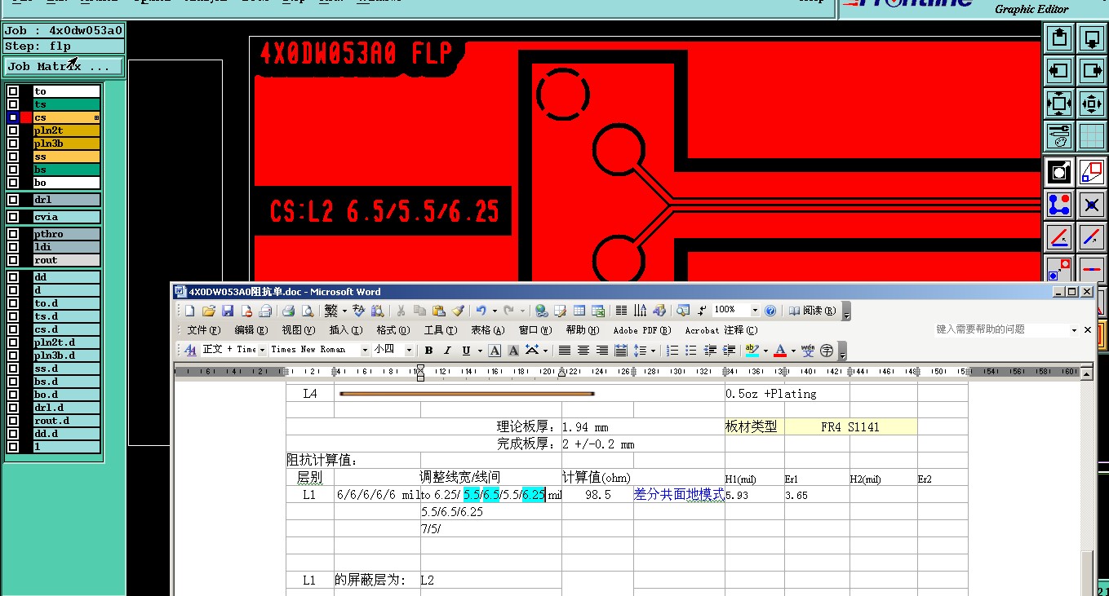The width and height of the screenshot is (1109, 596).
Task: Click the 阅读(R) reading mode button
Action: (812, 311)
